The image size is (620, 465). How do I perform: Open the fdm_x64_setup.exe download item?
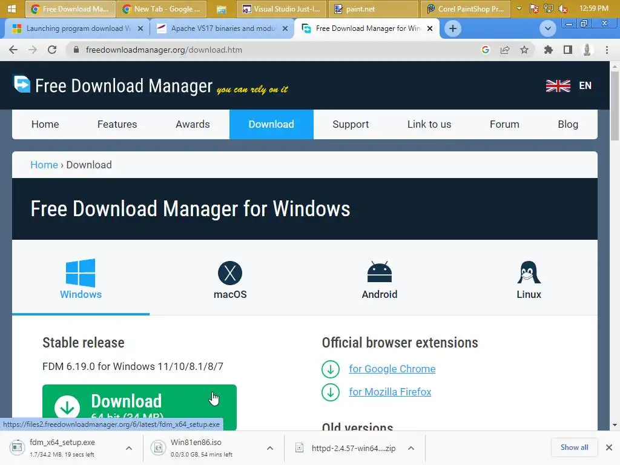63,447
